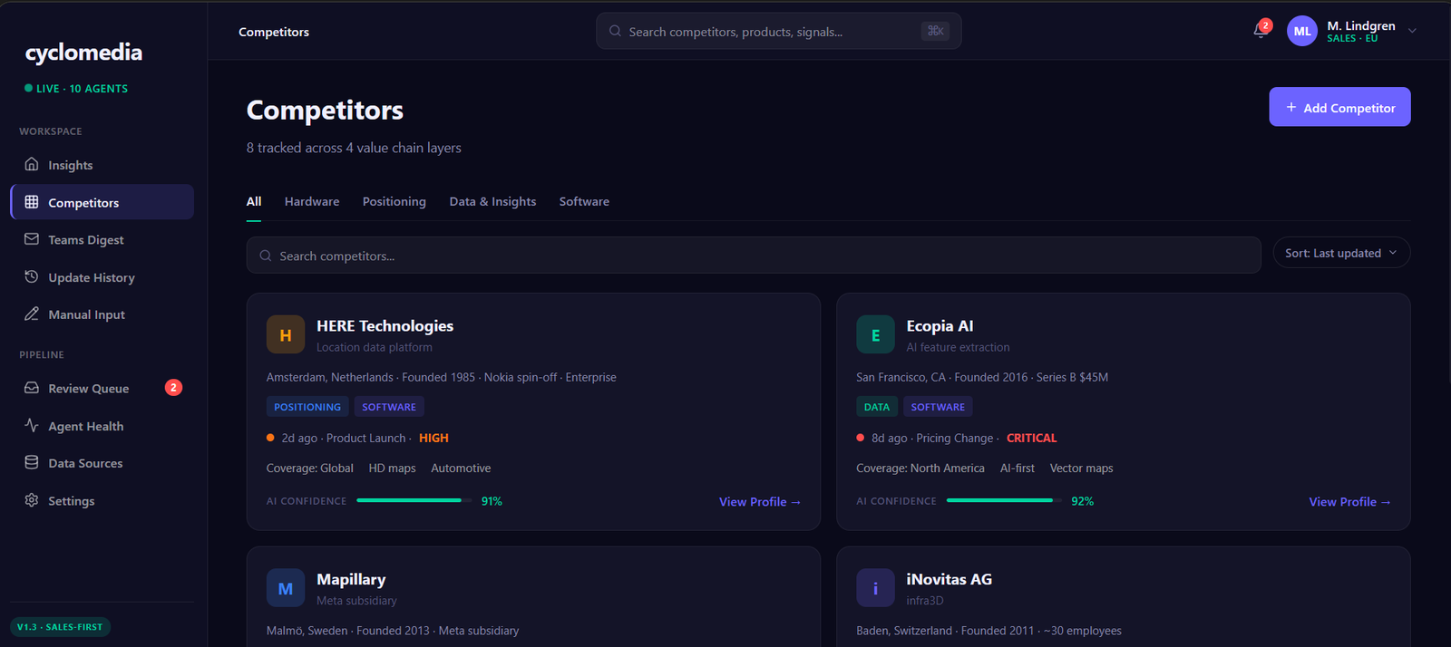
Task: Click Ecopia AI confidence bar
Action: point(1004,500)
